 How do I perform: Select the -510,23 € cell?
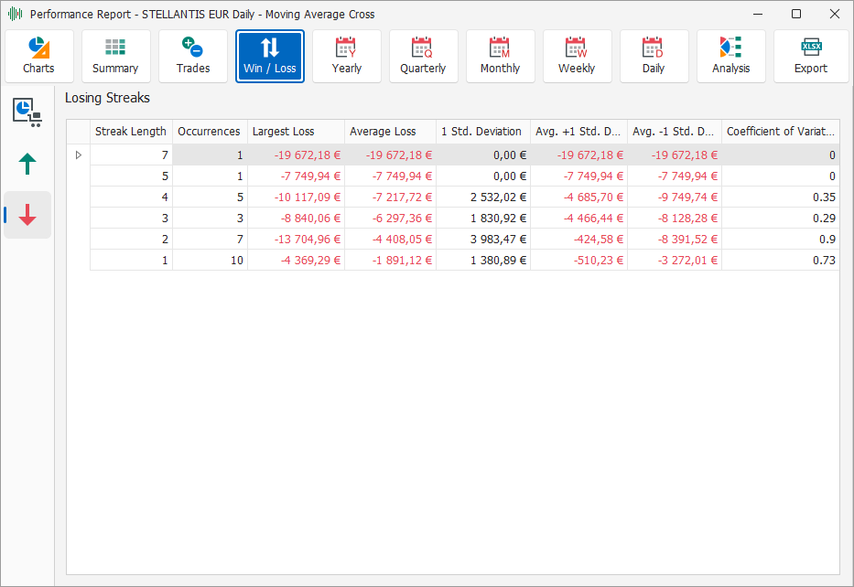(x=578, y=260)
